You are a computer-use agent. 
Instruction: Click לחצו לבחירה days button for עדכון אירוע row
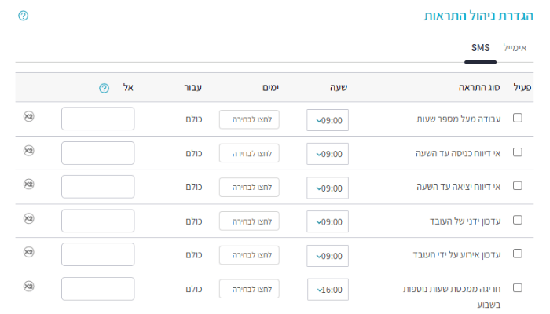(250, 255)
